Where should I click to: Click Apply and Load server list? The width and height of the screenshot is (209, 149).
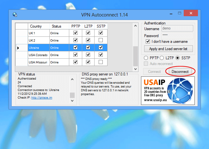pyautogui.click(x=169, y=49)
